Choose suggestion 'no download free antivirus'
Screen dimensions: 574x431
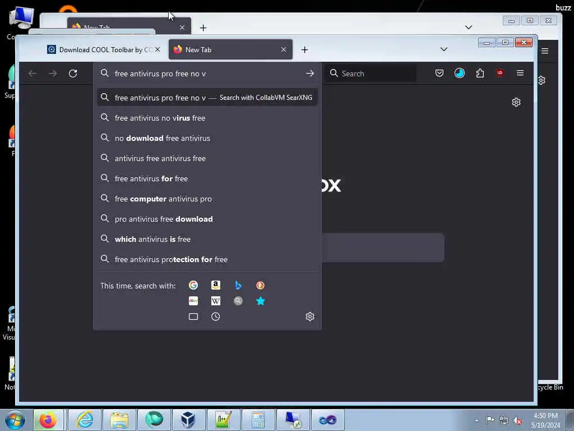(x=207, y=138)
